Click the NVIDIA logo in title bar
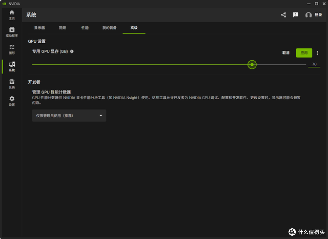 pos(4,4)
